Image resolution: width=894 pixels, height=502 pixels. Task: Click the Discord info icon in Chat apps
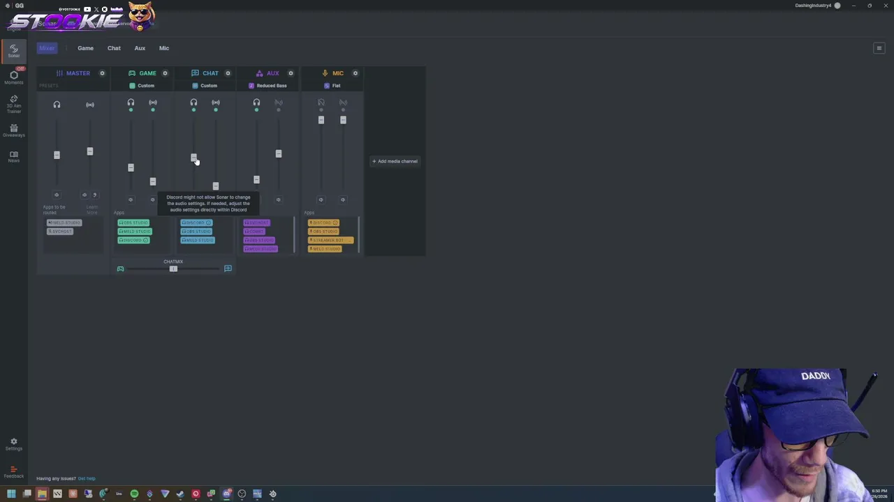[208, 222]
